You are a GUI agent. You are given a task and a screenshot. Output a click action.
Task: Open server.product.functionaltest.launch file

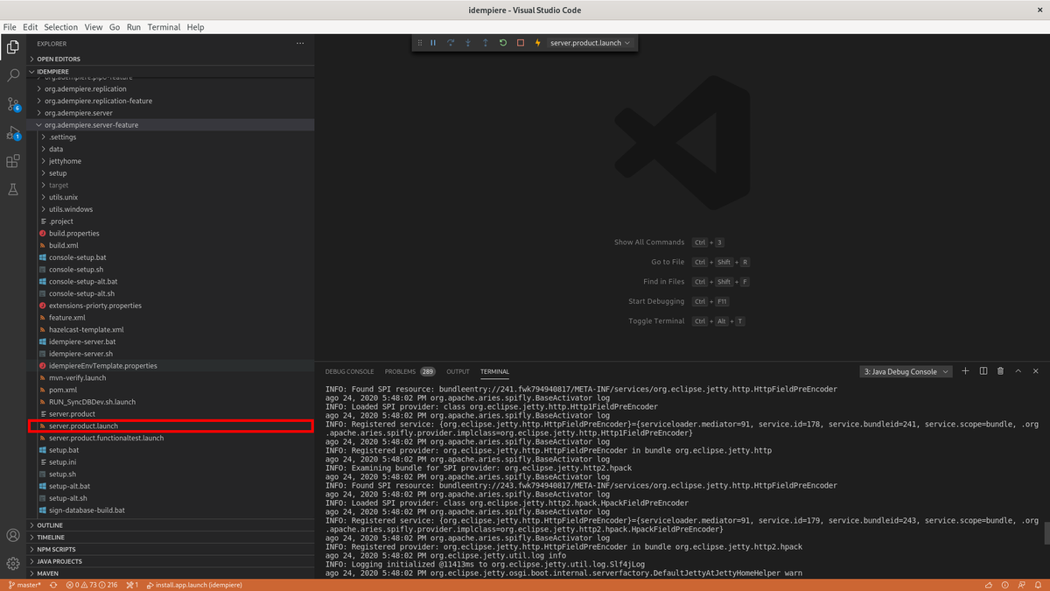coord(106,438)
